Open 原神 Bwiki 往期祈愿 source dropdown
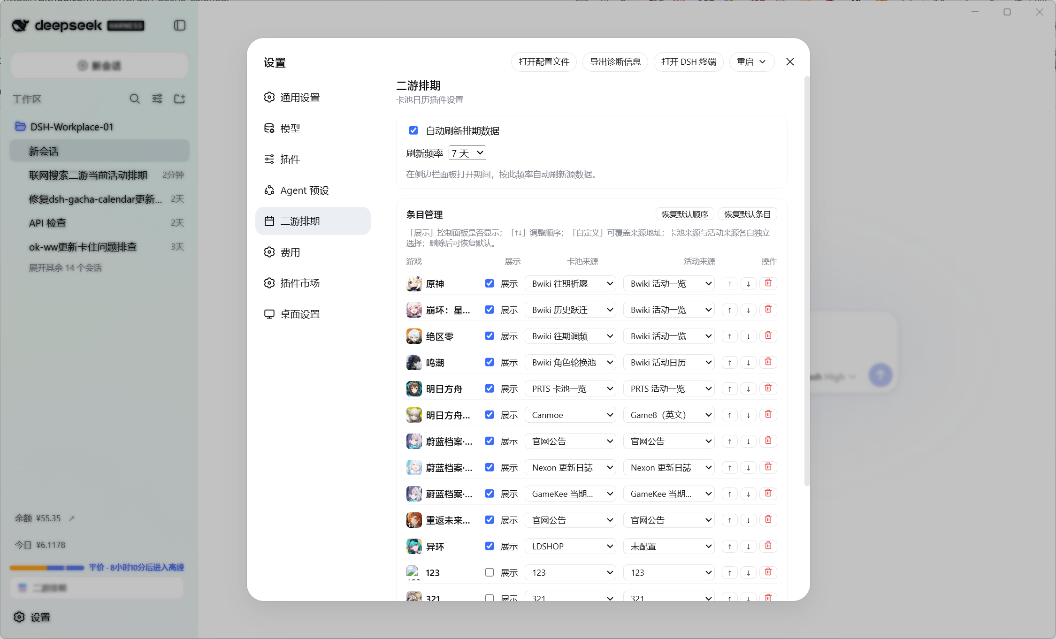The width and height of the screenshot is (1056, 639). point(570,283)
